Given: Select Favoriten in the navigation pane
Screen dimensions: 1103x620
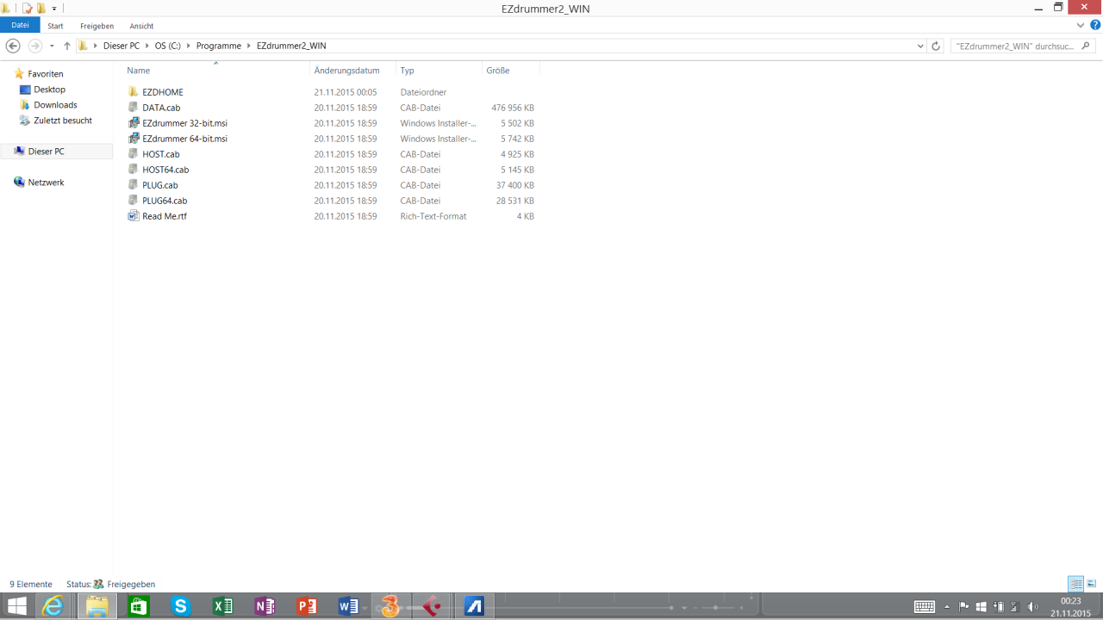Looking at the screenshot, I should [x=45, y=74].
